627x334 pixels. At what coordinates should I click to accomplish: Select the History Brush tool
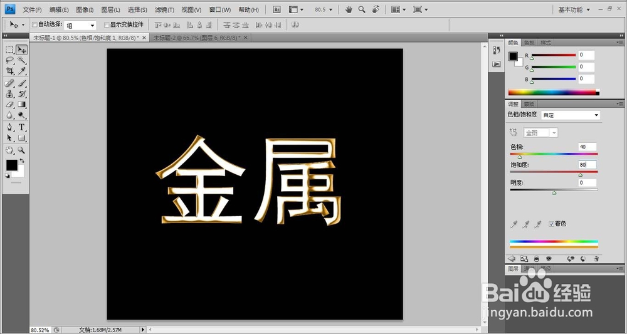point(21,94)
